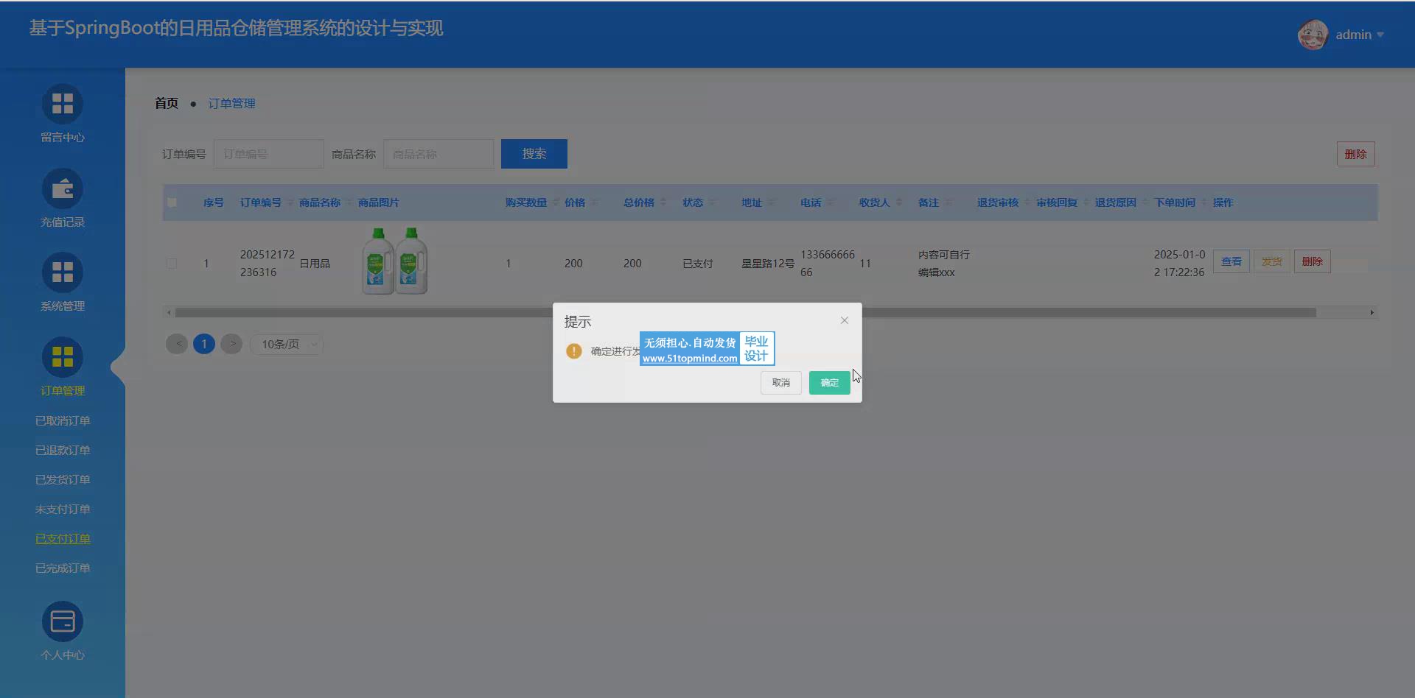Close the 提示 dialog with X

(x=845, y=320)
